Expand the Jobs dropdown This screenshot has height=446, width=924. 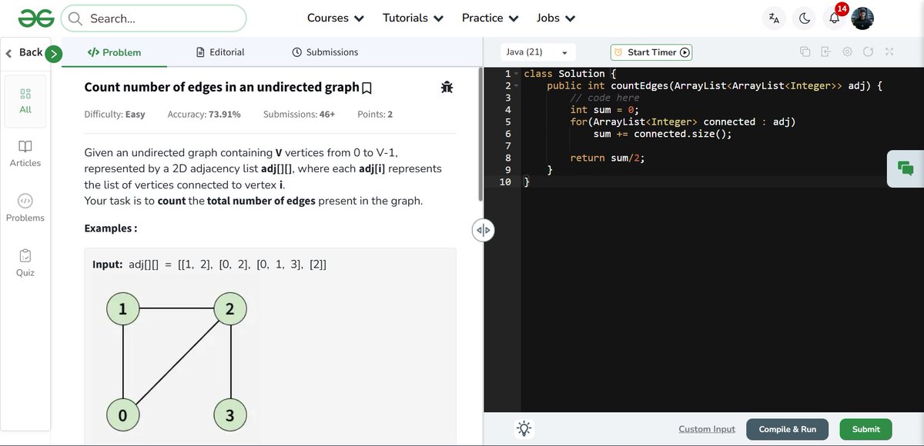pos(555,17)
